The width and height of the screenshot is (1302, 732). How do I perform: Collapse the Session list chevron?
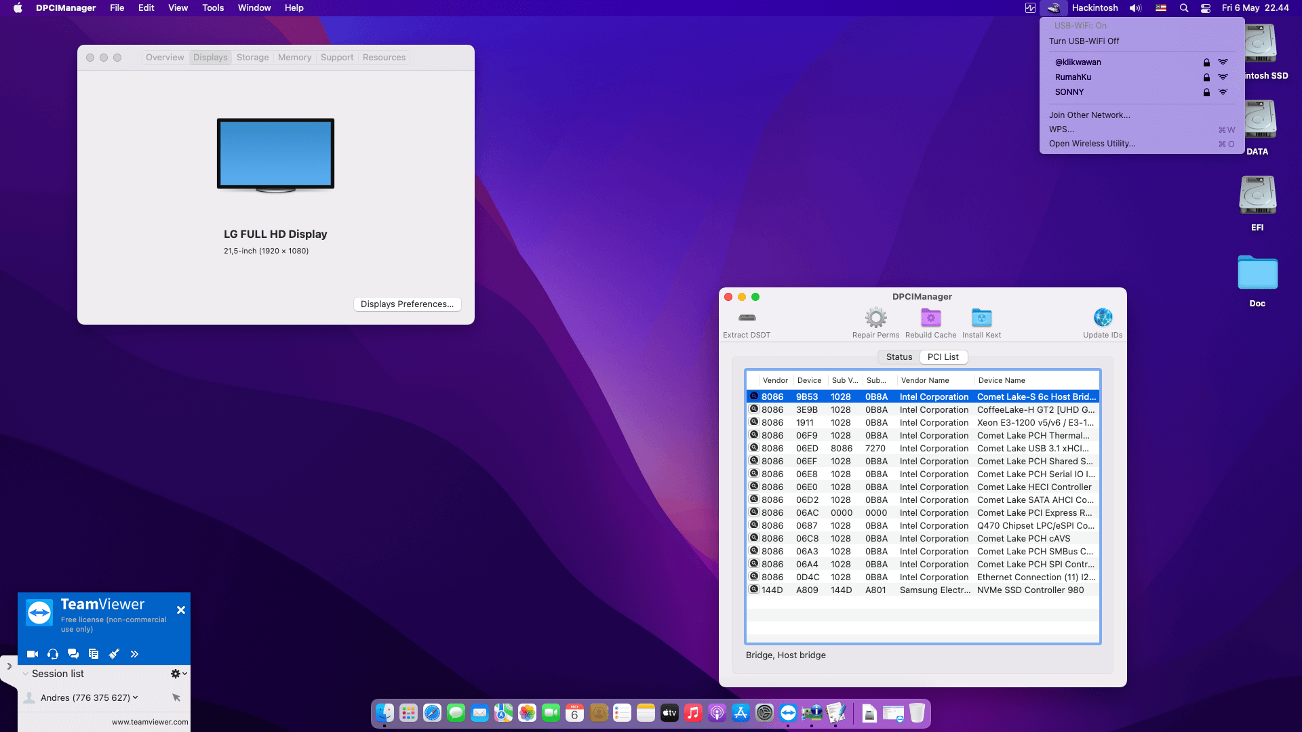coord(26,674)
